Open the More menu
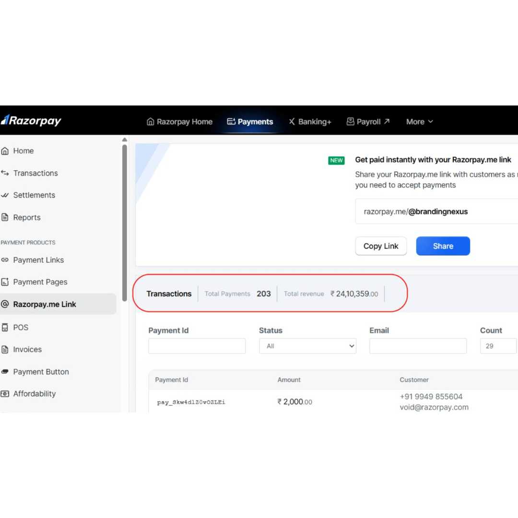Image resolution: width=518 pixels, height=518 pixels. pyautogui.click(x=420, y=121)
